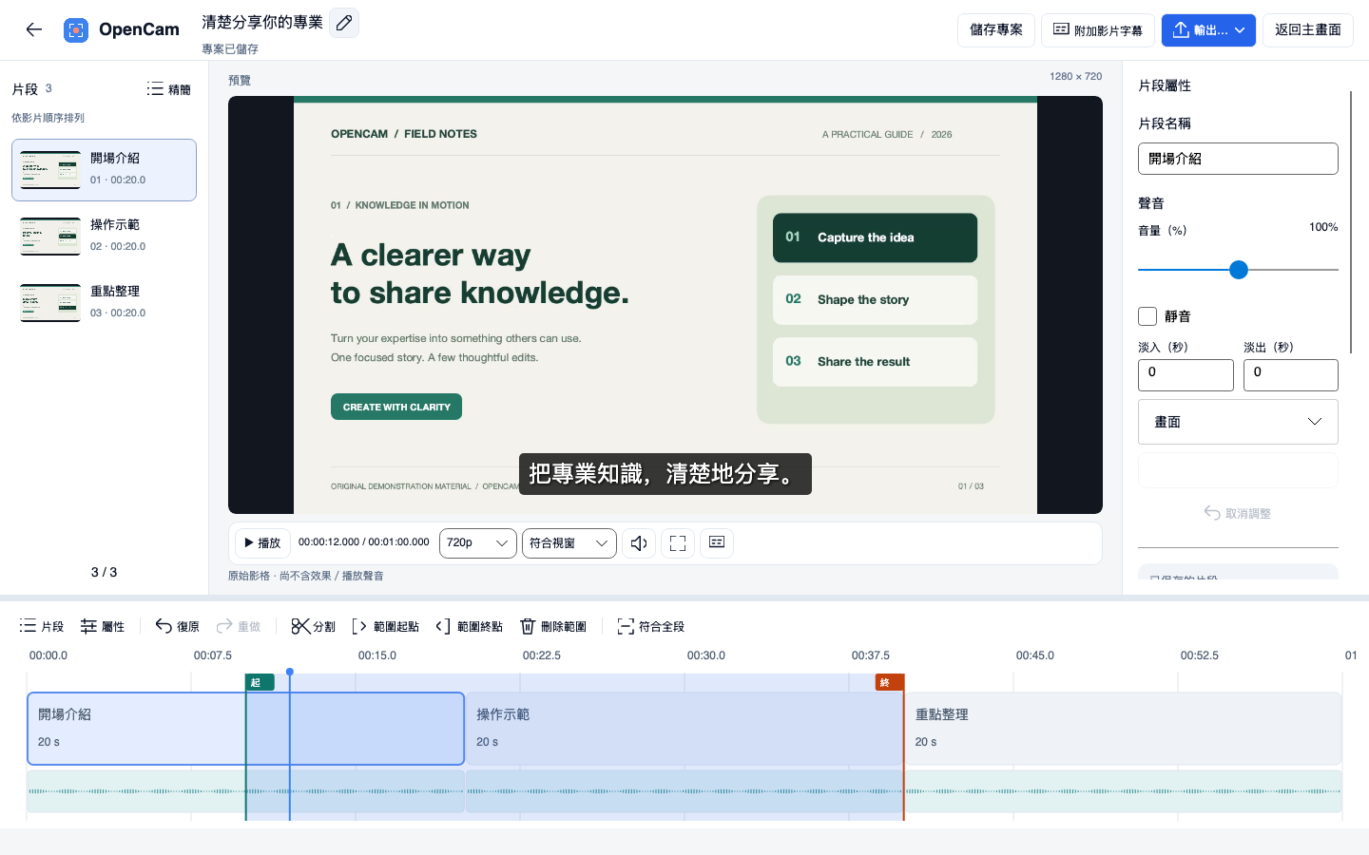Edit project title with pencil icon
This screenshot has width=1369, height=855.
click(344, 22)
